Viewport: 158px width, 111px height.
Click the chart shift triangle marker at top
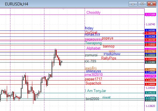click(x=63, y=9)
